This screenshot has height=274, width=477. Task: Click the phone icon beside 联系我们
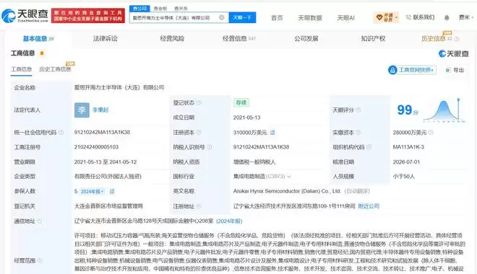408,17
